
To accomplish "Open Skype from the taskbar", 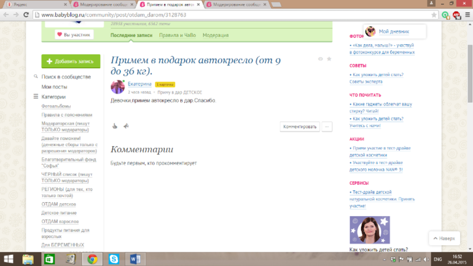I will click(x=114, y=259).
